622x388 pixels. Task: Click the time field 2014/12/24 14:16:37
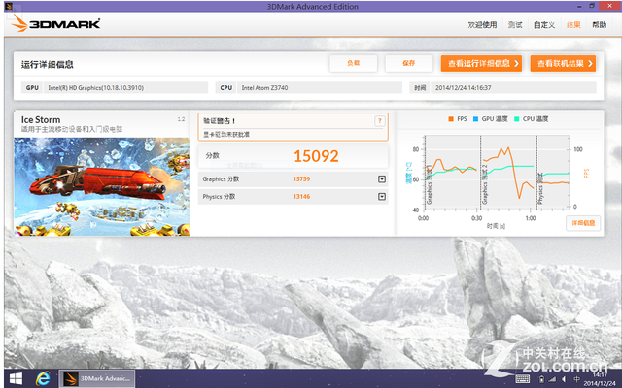[514, 88]
